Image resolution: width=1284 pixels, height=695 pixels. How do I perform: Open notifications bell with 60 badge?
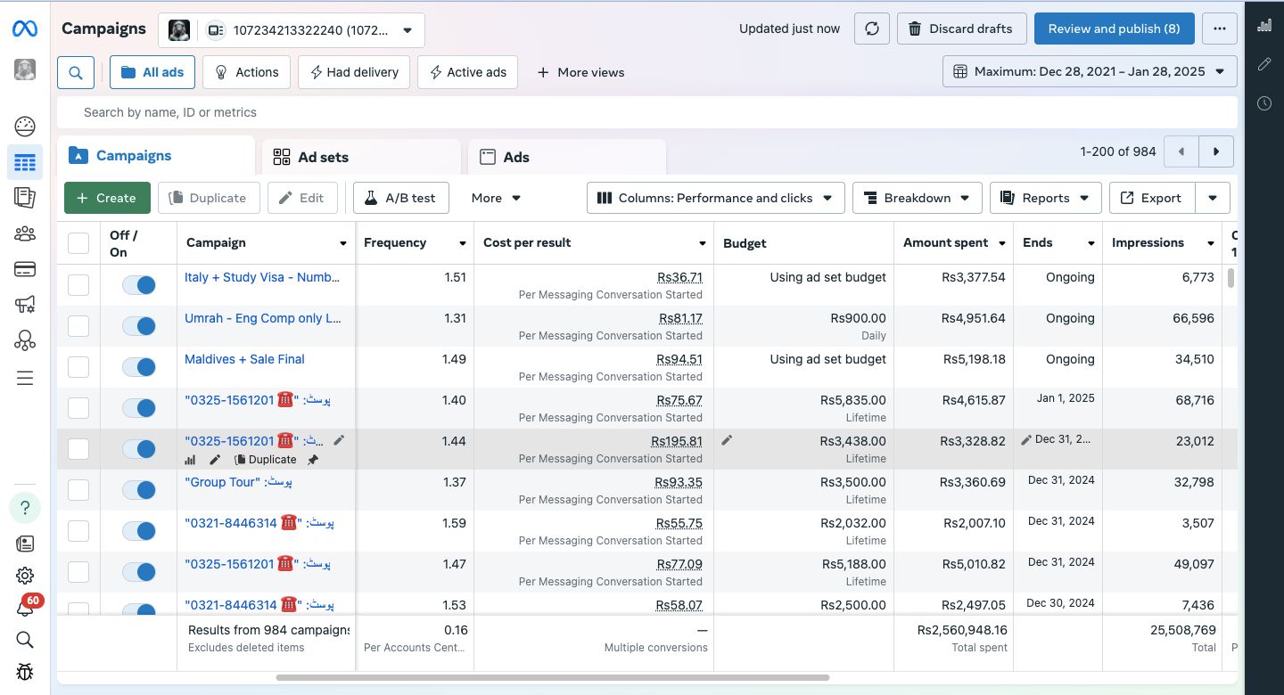[x=25, y=608]
